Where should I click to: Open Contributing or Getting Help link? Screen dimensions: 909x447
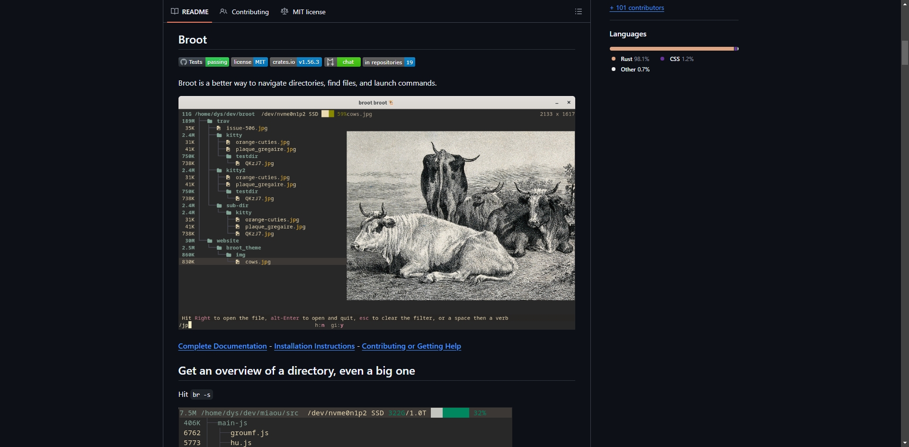click(x=411, y=346)
